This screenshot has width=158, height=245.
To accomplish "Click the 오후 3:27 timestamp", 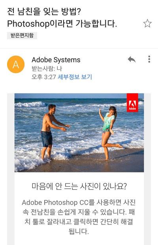I will 44,77.
